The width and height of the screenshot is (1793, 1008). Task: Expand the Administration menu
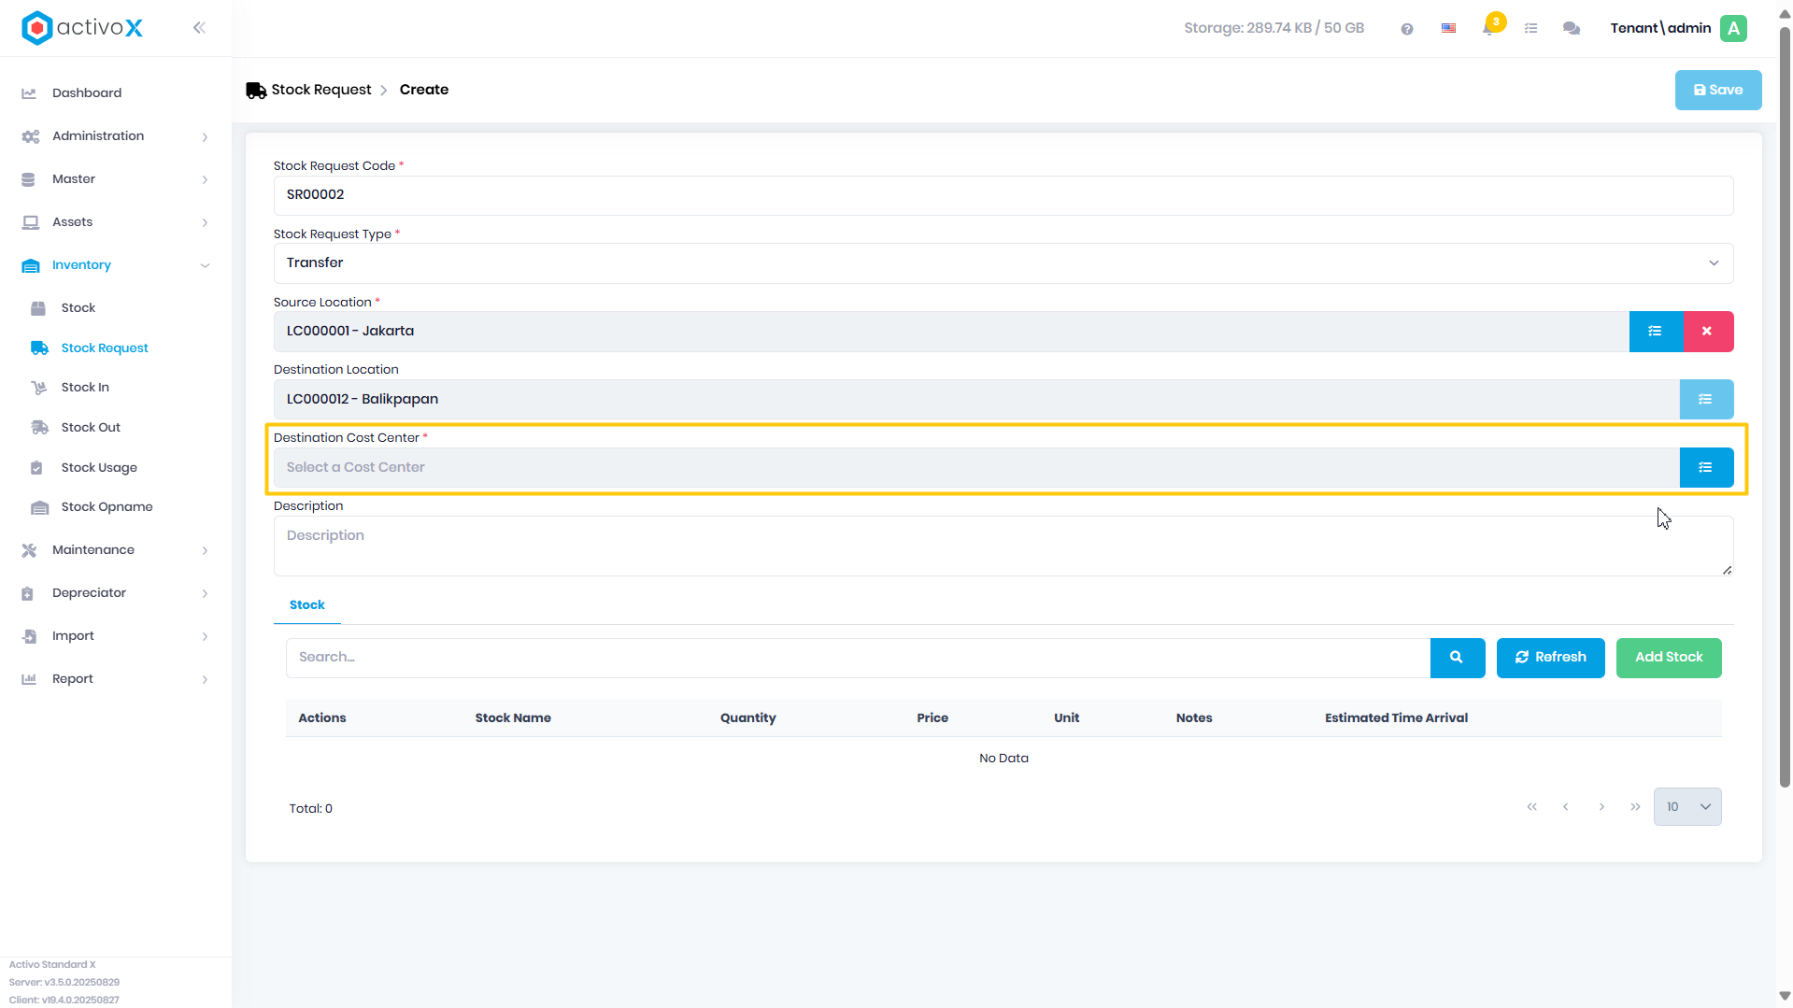pyautogui.click(x=205, y=137)
